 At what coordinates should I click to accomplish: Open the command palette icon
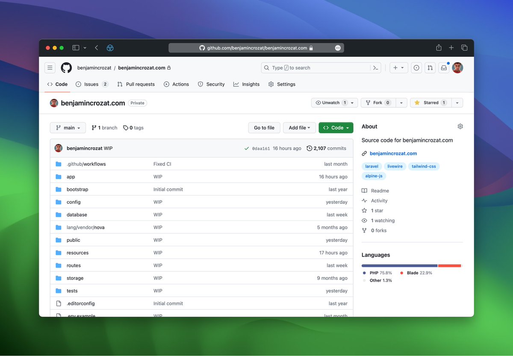click(x=375, y=68)
